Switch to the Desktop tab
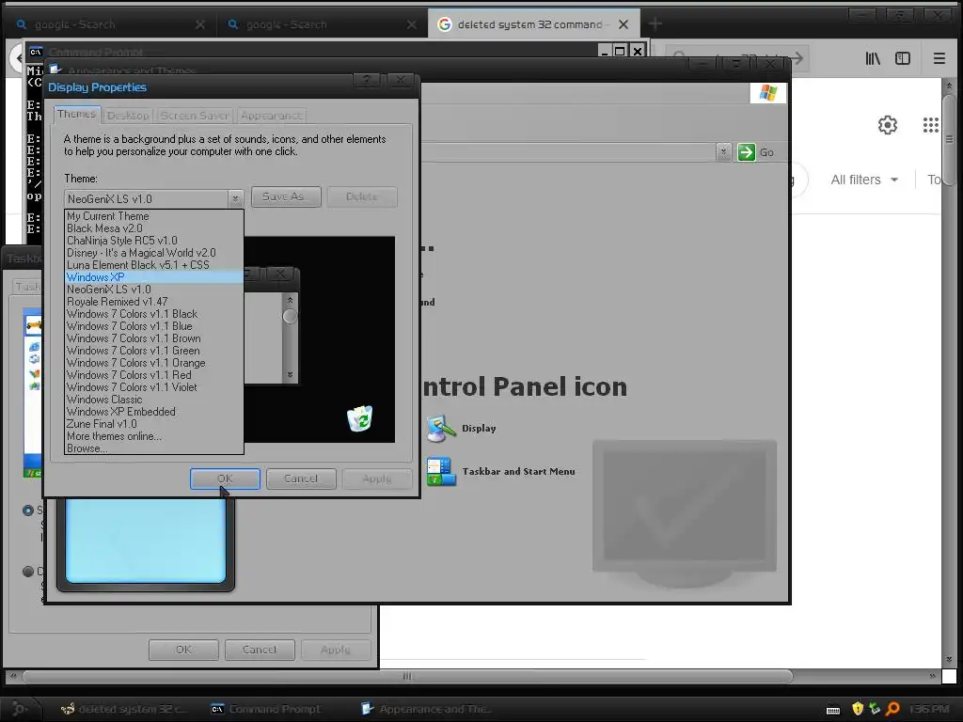Screen dimensions: 963x722 point(128,116)
